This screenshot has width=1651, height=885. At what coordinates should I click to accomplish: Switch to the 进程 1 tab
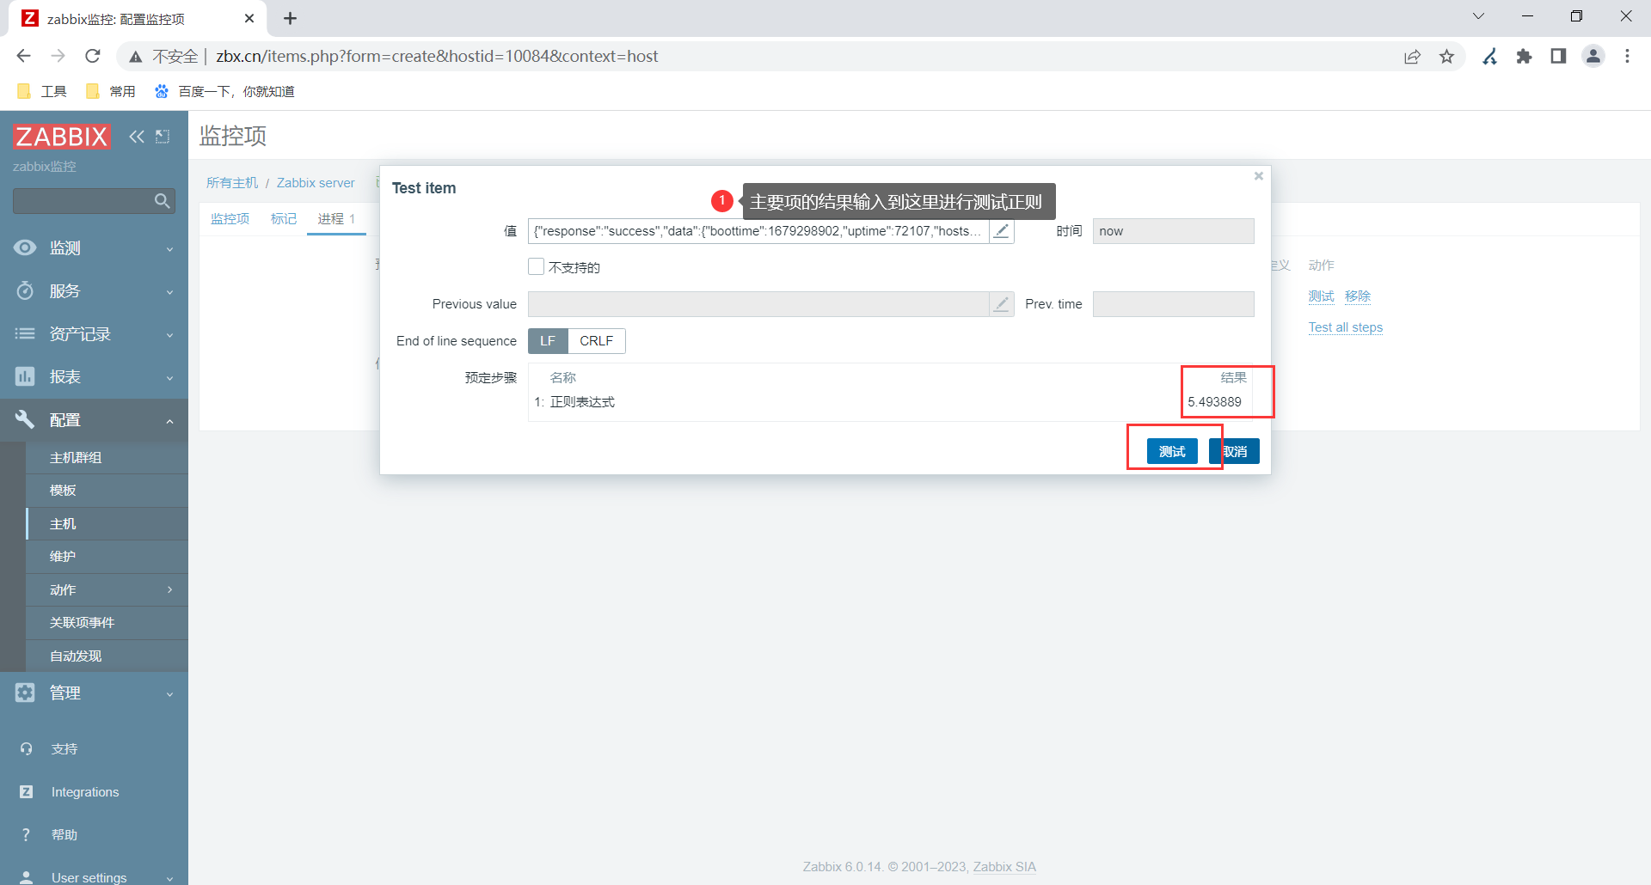click(336, 219)
